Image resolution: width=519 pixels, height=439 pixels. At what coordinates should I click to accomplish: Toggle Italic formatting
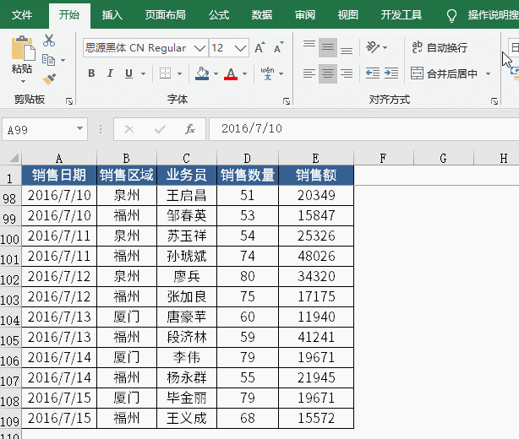(x=110, y=73)
